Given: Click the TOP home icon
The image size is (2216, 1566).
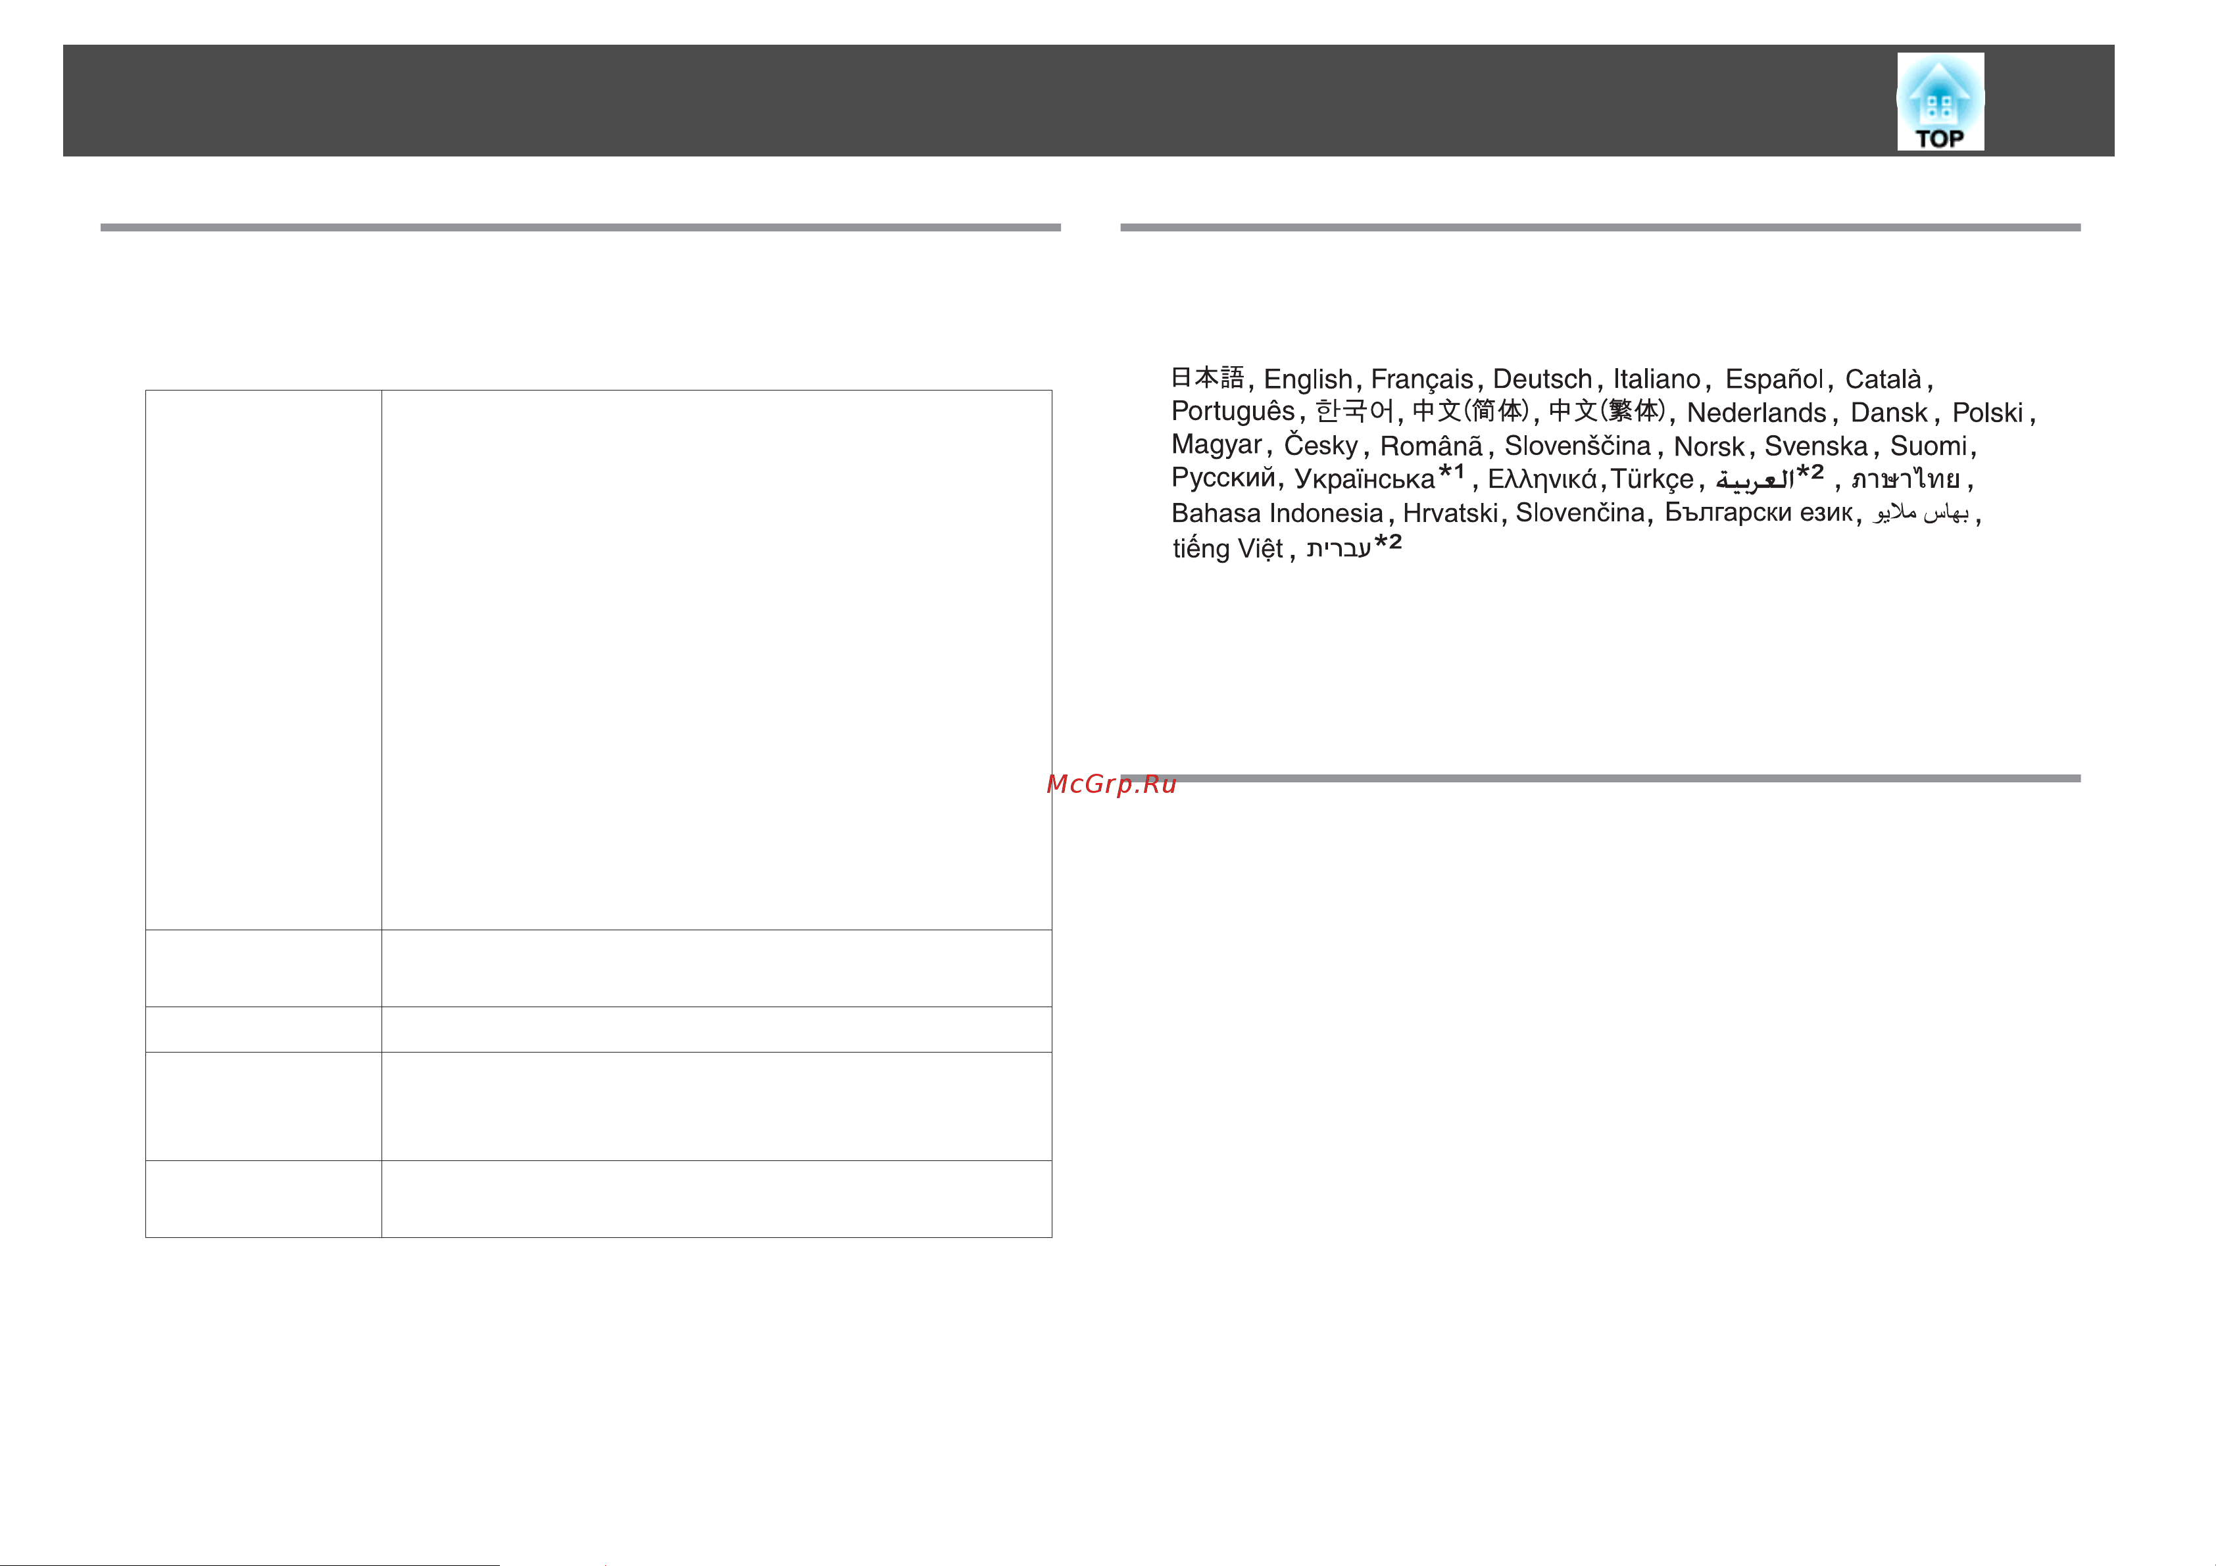Looking at the screenshot, I should (x=1940, y=101).
